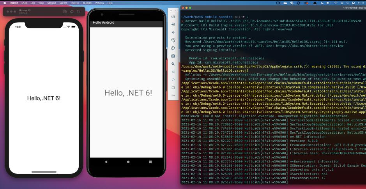This screenshot has height=189, width=366.
Task: Click Home circle in the Android emulator toolbar
Action: point(173,80)
